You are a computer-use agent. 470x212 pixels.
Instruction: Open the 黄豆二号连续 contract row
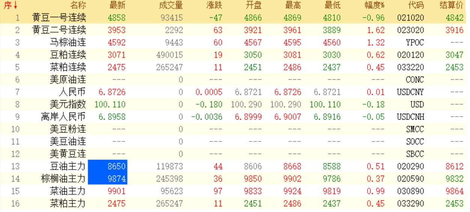(x=59, y=30)
